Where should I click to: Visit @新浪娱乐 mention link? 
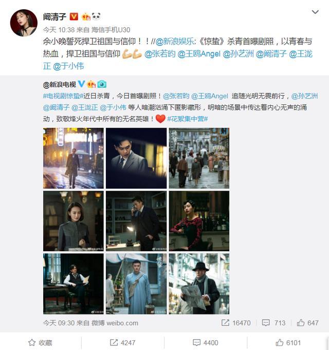(175, 42)
